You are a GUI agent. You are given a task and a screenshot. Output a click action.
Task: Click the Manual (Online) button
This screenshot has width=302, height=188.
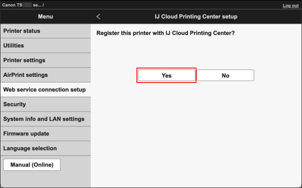tap(32, 165)
